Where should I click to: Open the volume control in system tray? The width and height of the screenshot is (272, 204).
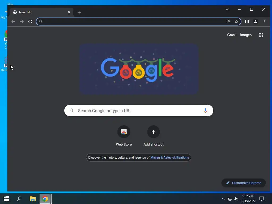[236, 199]
